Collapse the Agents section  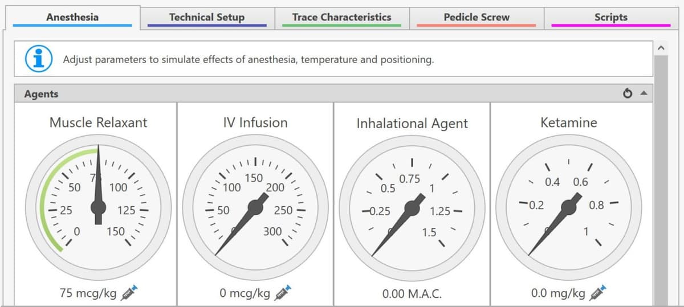point(644,93)
